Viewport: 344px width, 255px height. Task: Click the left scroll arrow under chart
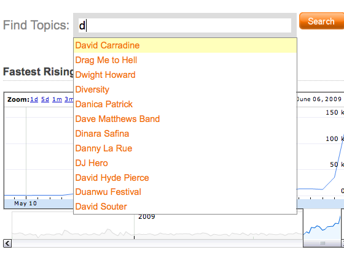pyautogui.click(x=7, y=243)
